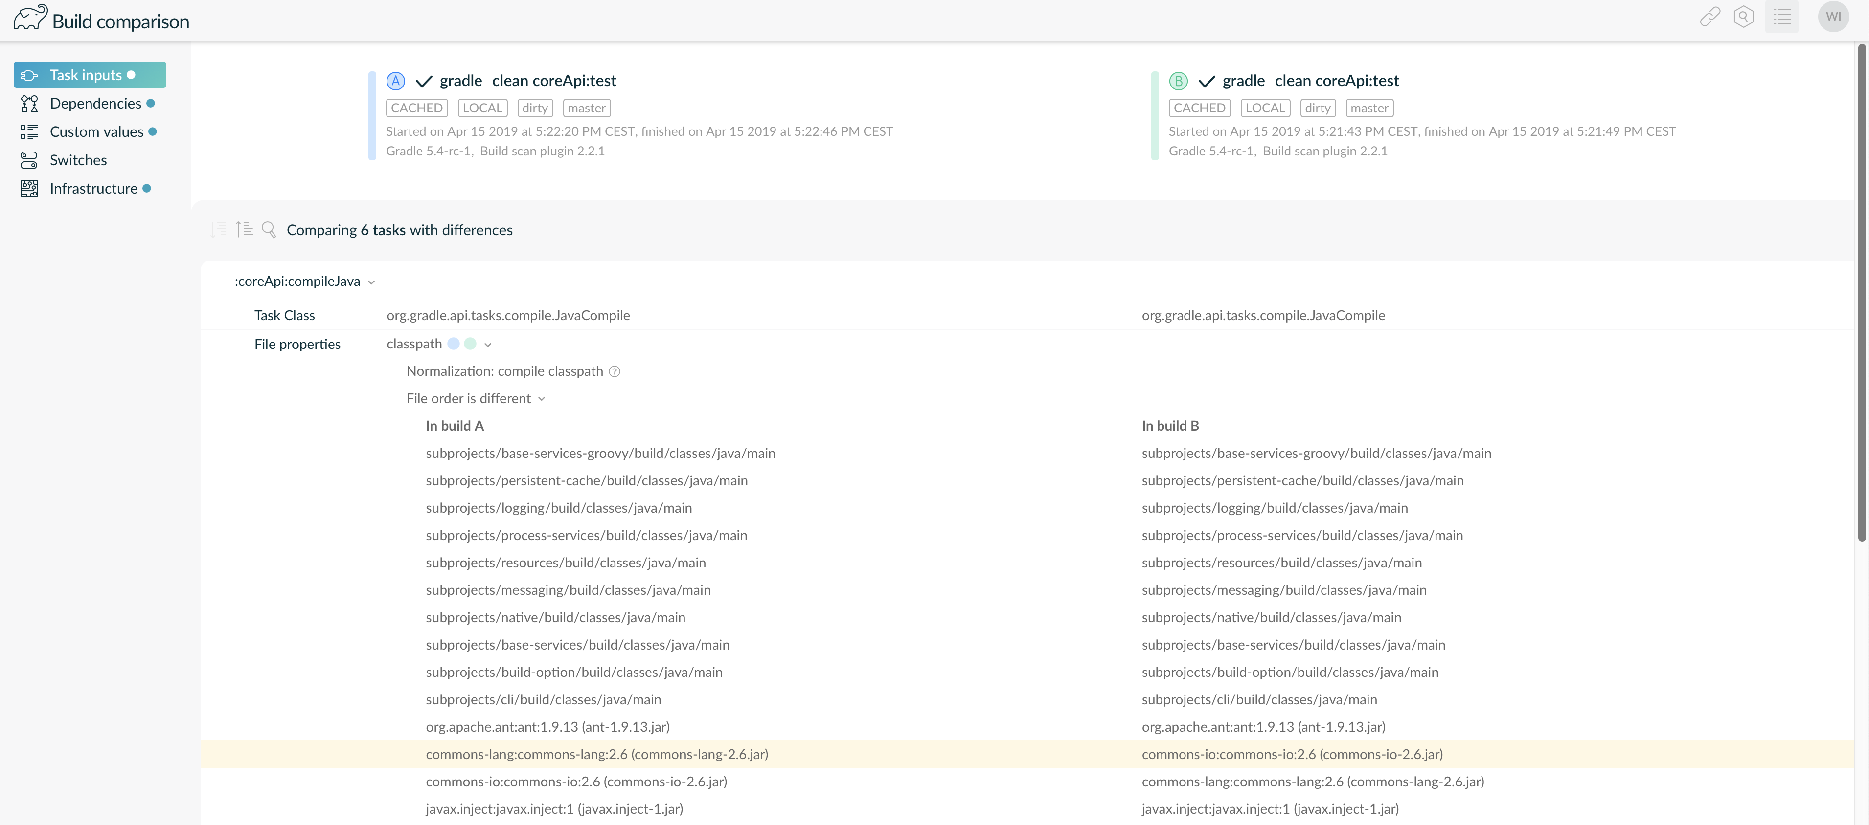Click the blue build A dot beside classpath
Viewport: 1869px width, 825px height.
click(x=454, y=344)
